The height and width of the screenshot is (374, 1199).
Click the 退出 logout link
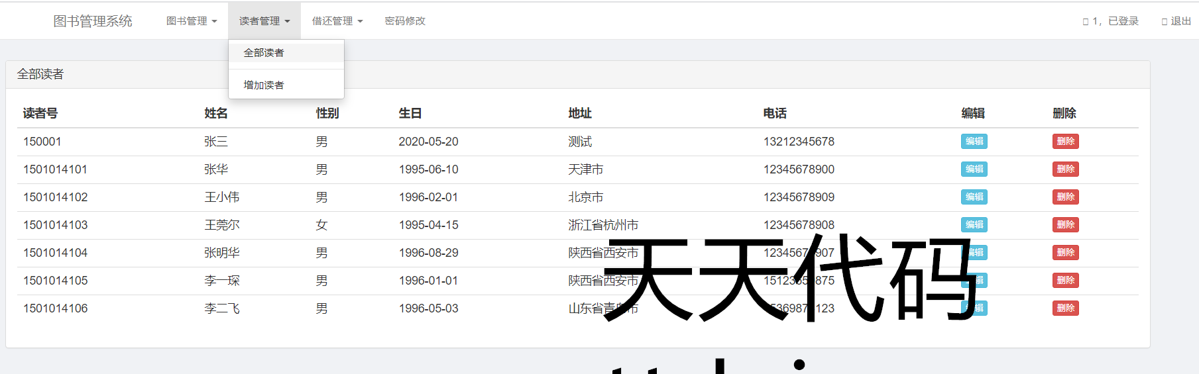(x=1176, y=21)
